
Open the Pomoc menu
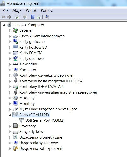pos(47,10)
